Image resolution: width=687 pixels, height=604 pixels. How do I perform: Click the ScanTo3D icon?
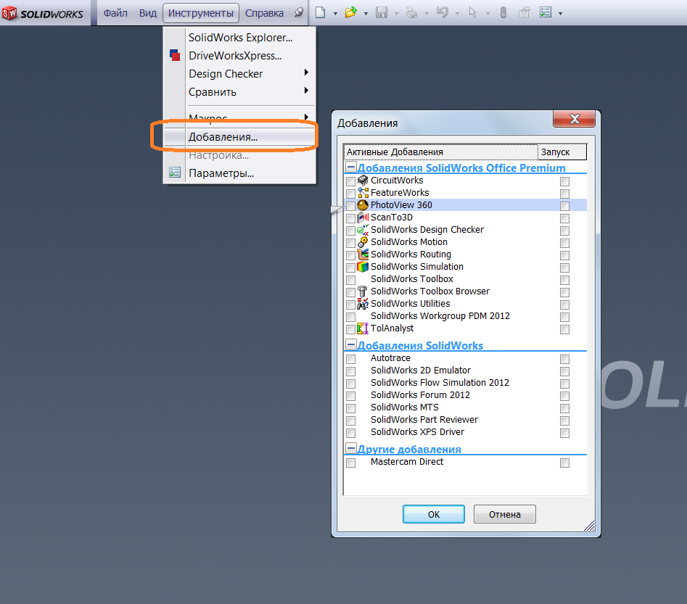pyautogui.click(x=363, y=218)
